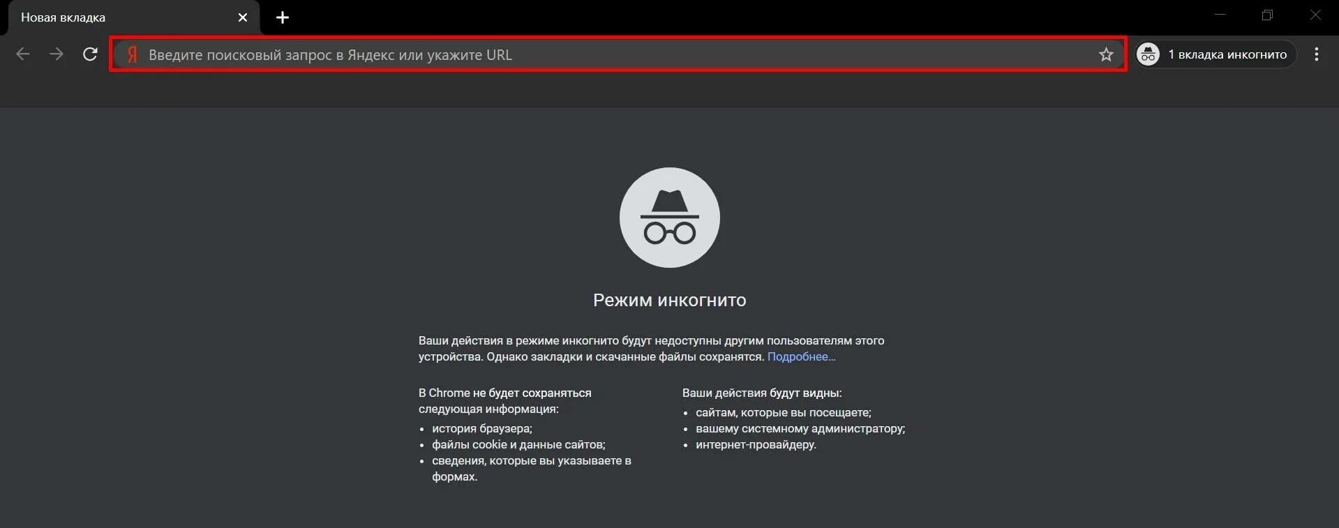Screen dimensions: 1339x528
Task: Bookmark this page with the star icon
Action: pyautogui.click(x=1106, y=54)
